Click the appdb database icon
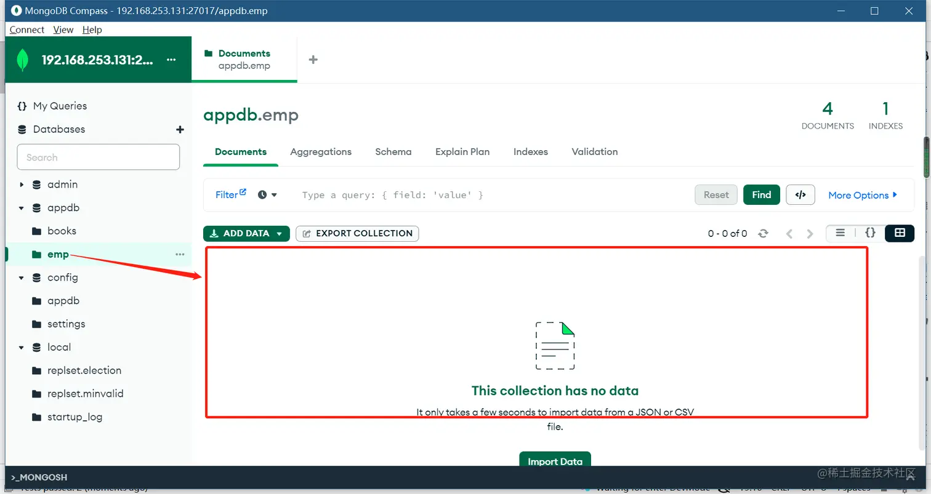931x494 pixels. tap(37, 208)
